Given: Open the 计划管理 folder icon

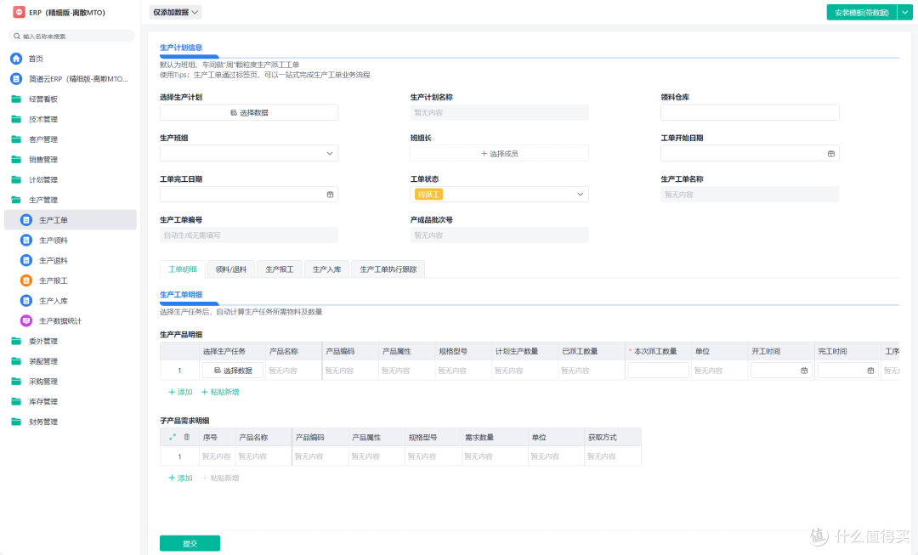Looking at the screenshot, I should click(x=16, y=179).
